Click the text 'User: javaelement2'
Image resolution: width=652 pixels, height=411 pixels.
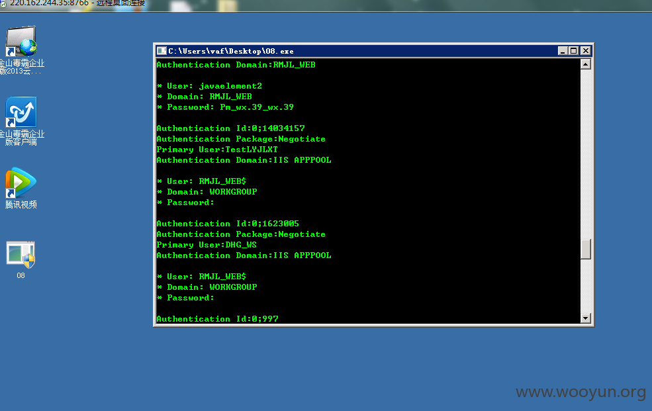pos(214,86)
